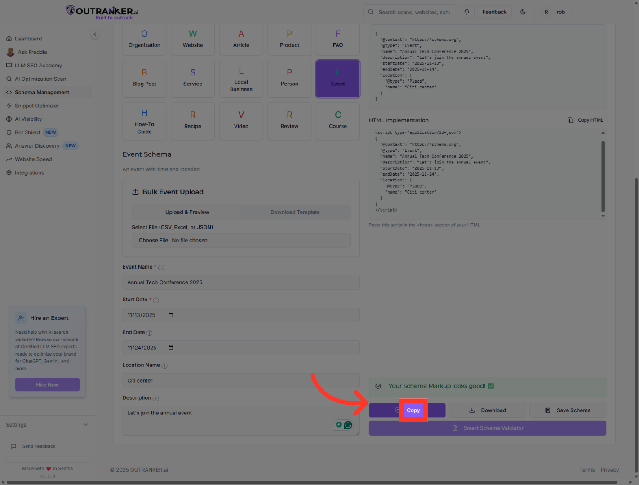Click the notification bell icon
The width and height of the screenshot is (639, 485).
tap(466, 12)
